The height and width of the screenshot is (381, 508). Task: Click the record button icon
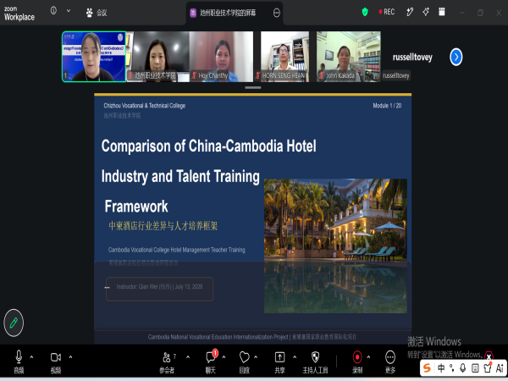[357, 357]
